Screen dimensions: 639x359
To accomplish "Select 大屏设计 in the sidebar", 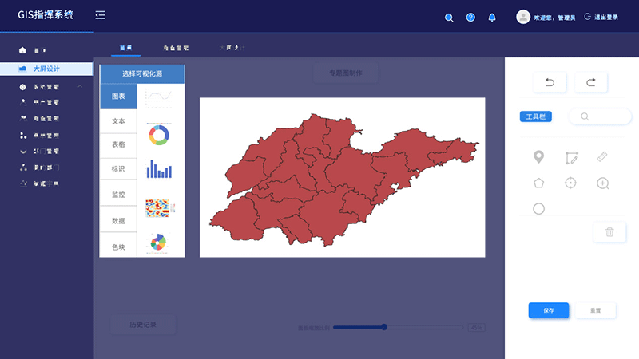I will [46, 69].
